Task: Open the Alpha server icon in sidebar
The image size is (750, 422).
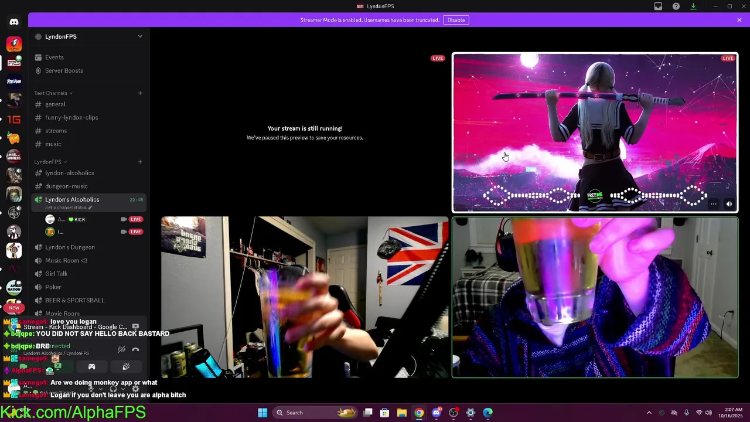Action: 14,44
